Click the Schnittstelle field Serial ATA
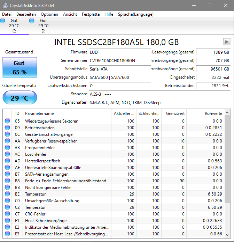 pos(120,69)
